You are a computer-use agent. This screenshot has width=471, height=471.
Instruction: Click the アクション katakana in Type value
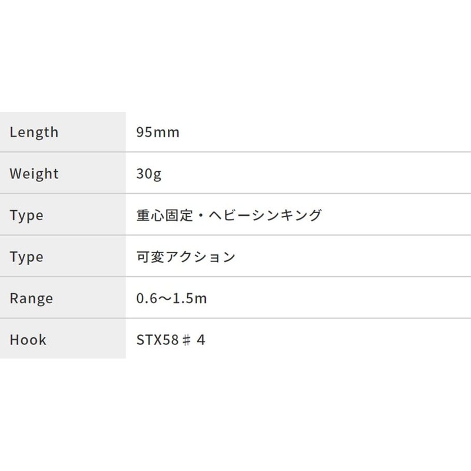pos(200,257)
